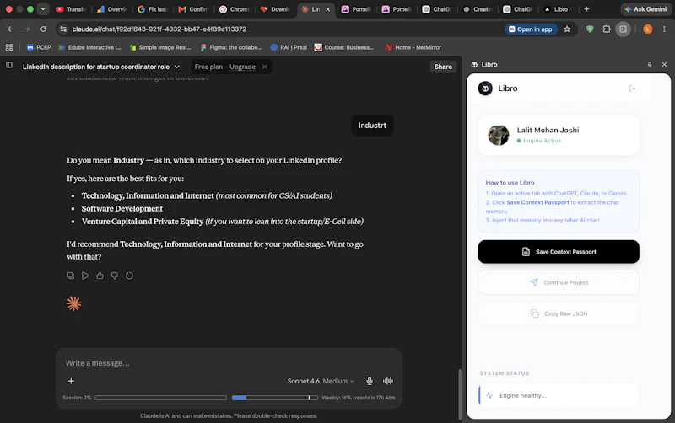The image size is (675, 423).
Task: Go back with browser back arrow
Action: [x=11, y=29]
